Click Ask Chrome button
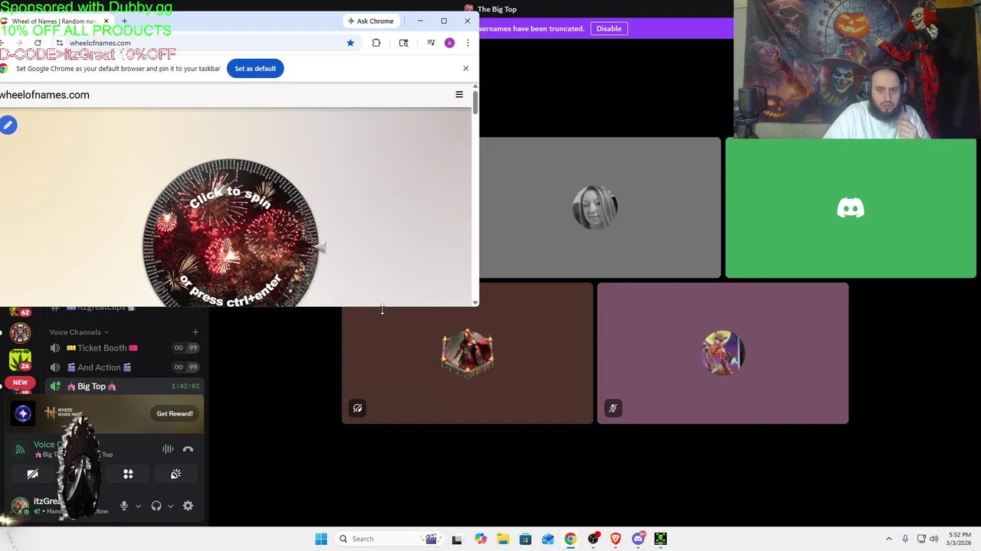Viewport: 981px width, 551px height. click(370, 21)
